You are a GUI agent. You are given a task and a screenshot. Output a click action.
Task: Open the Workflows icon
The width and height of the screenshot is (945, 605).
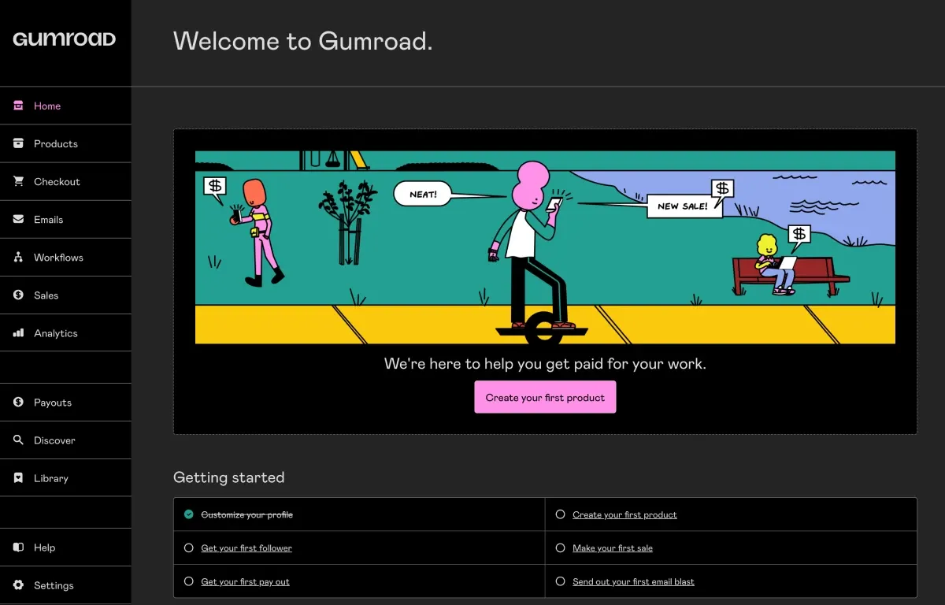click(19, 257)
